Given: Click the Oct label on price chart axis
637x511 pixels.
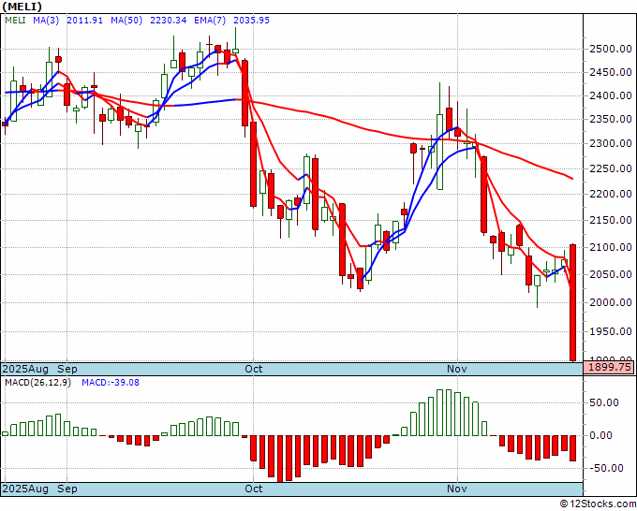Looking at the screenshot, I should point(254,369).
